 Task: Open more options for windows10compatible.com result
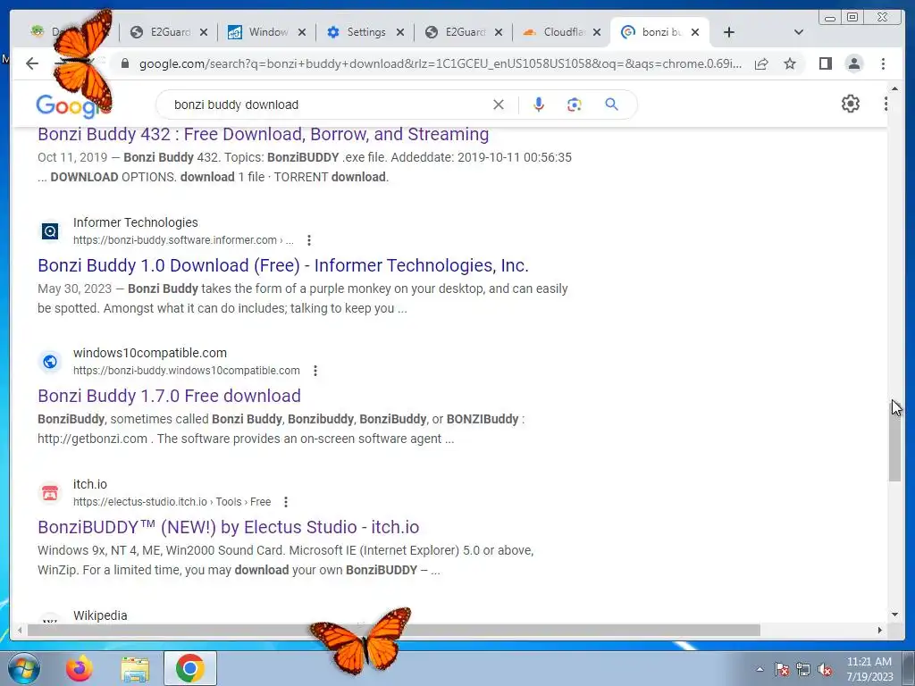(315, 371)
